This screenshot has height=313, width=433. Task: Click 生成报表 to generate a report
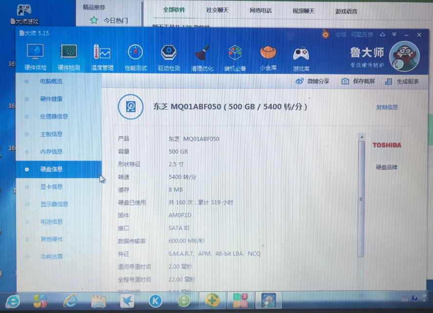402,82
